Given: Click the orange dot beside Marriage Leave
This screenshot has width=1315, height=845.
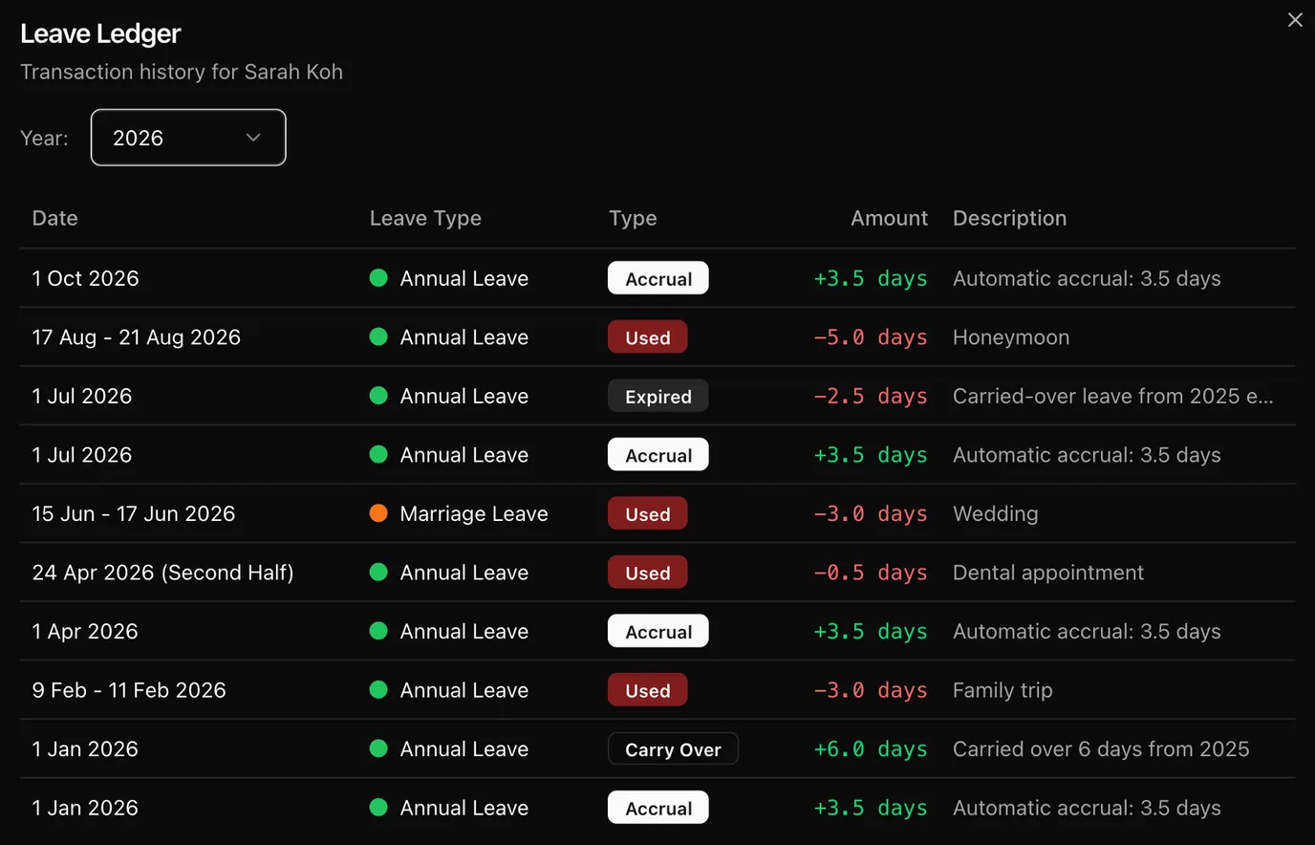Looking at the screenshot, I should 378,513.
